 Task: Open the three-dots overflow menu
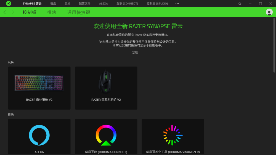pyautogui.click(x=177, y=4)
